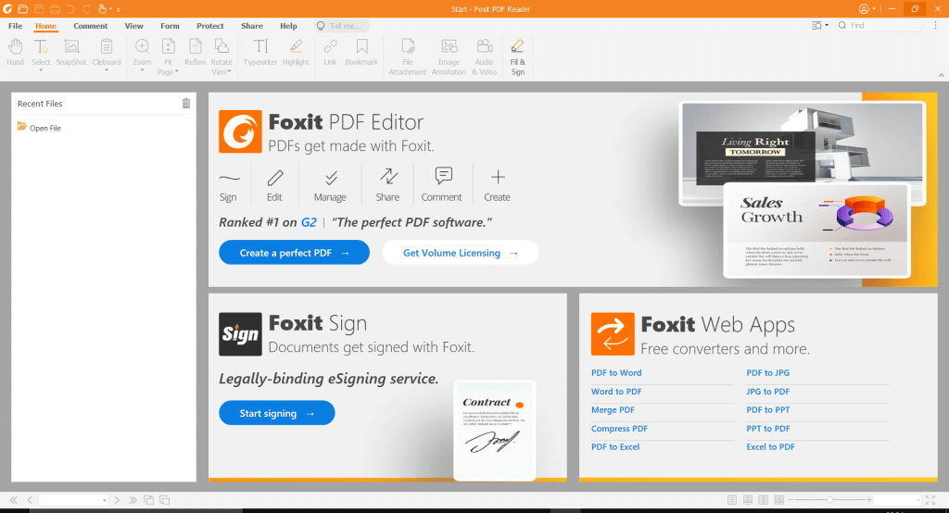
Task: Click the Redo arrow in title bar
Action: point(86,9)
